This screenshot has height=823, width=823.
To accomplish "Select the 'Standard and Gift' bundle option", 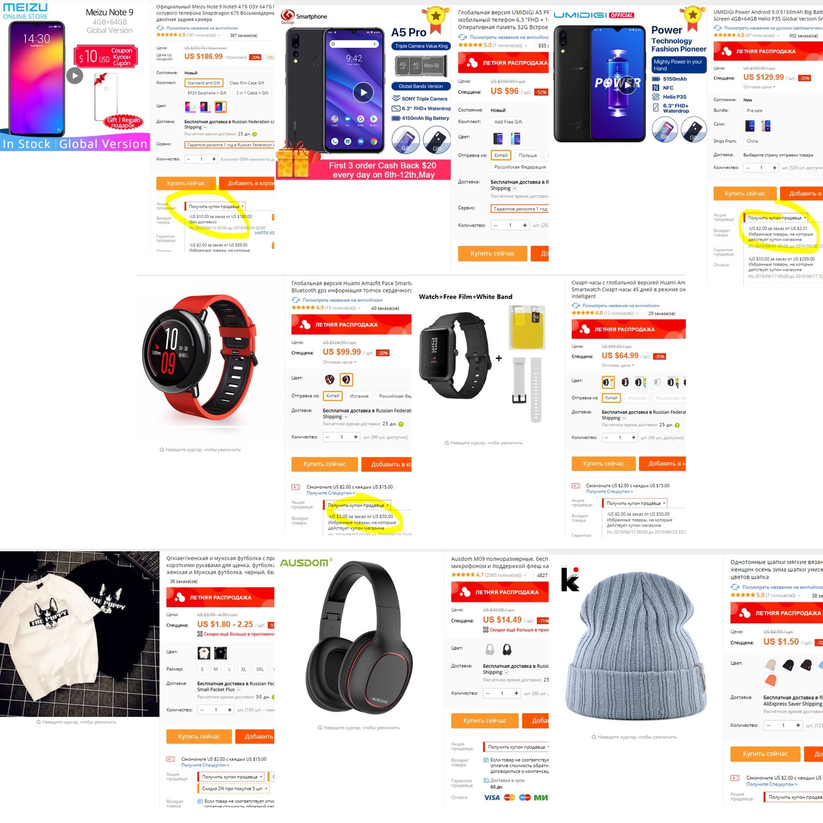I will point(204,83).
